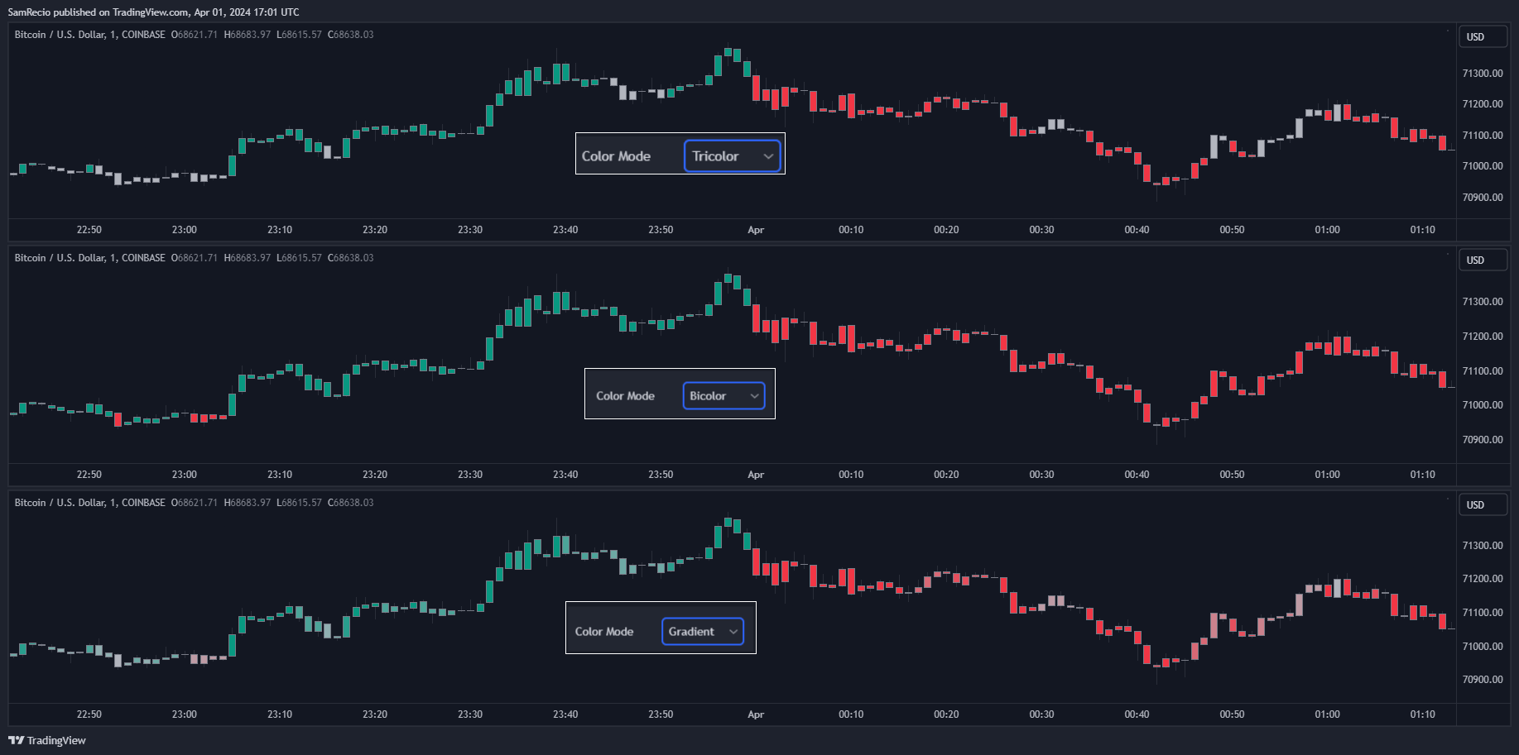Click the 01:00 time label on the bottom chart
Viewport: 1519px width, 755px height.
click(x=1327, y=714)
